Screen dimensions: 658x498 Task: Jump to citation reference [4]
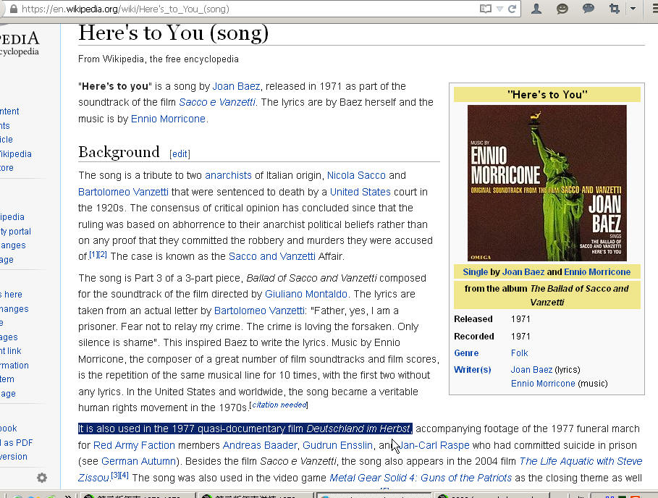click(x=125, y=476)
